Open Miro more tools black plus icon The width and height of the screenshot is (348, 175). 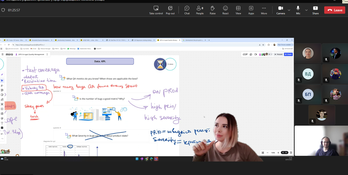[x=2, y=128]
